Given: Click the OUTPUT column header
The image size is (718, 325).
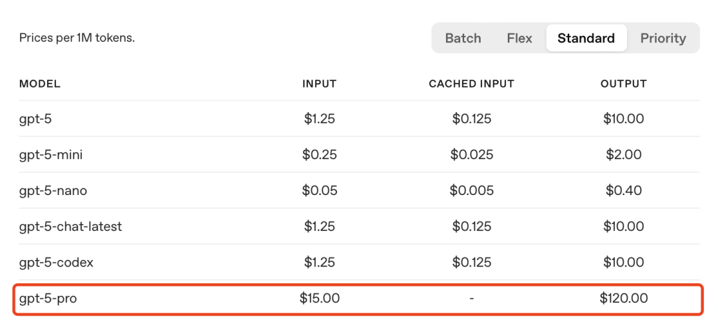Looking at the screenshot, I should tap(623, 84).
